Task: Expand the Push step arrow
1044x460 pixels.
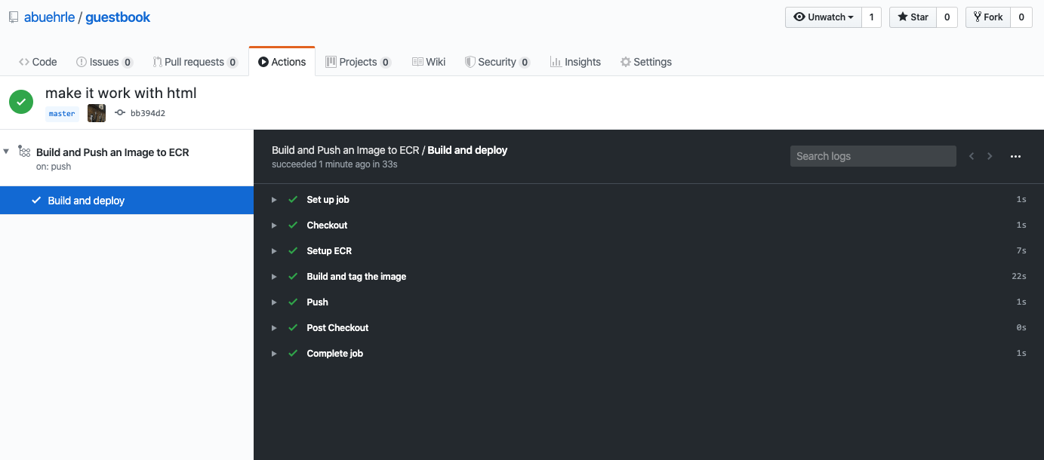Action: 275,302
